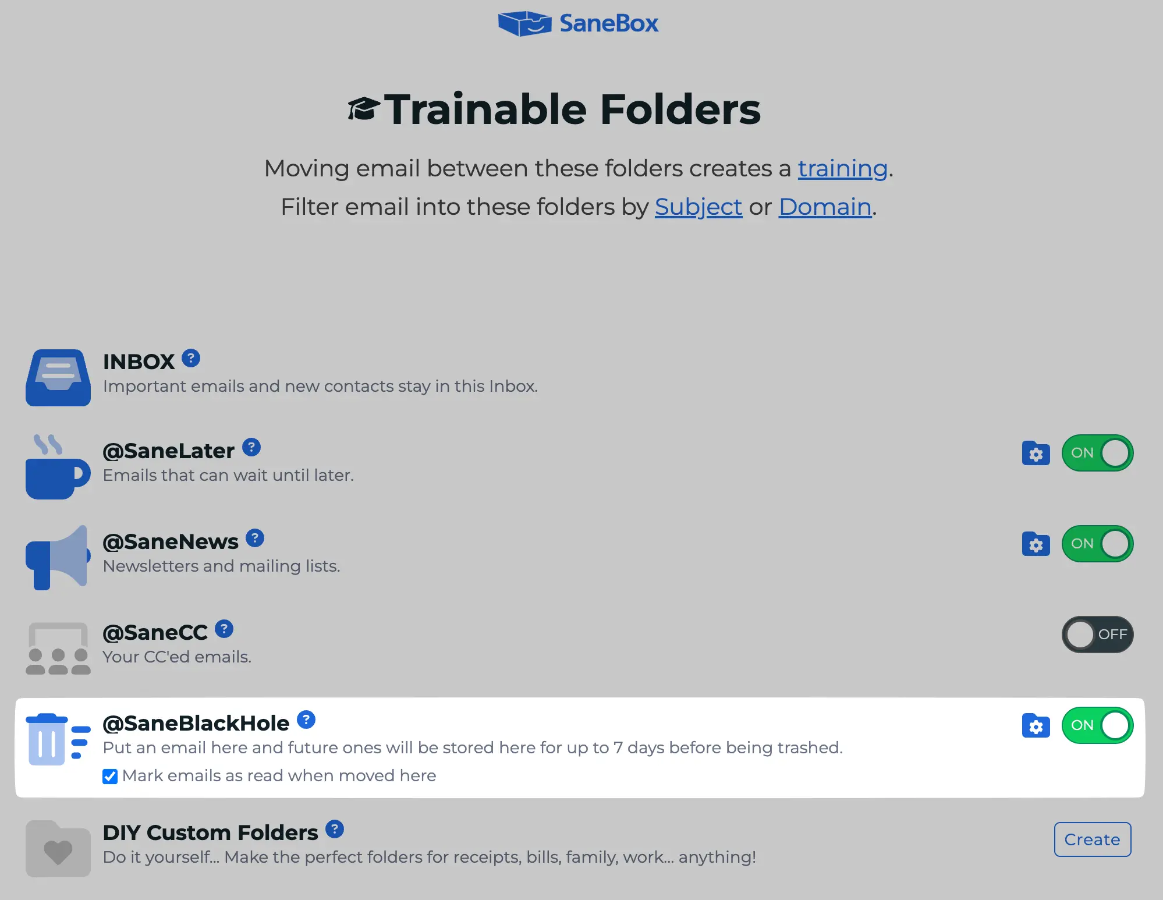1163x900 pixels.
Task: Turn off the @SaneNews toggle
Action: tap(1097, 544)
